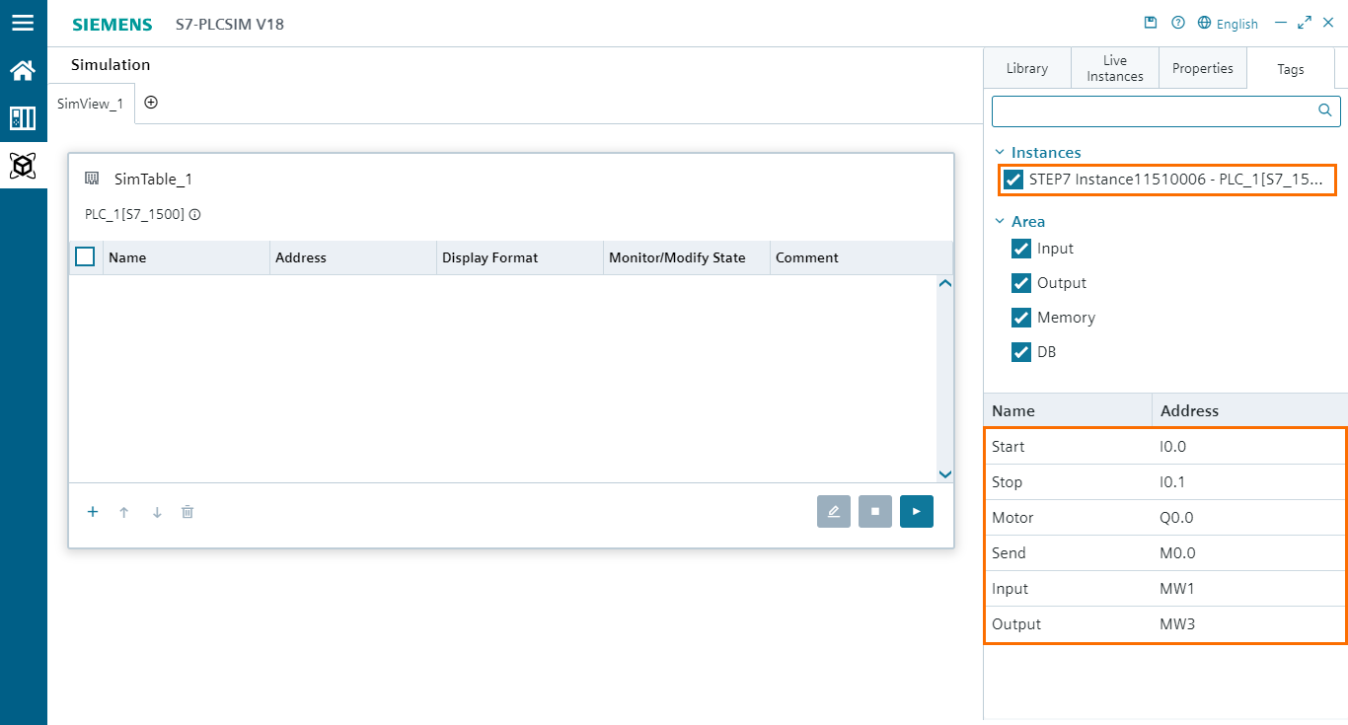Switch to the Library tab

1026,68
